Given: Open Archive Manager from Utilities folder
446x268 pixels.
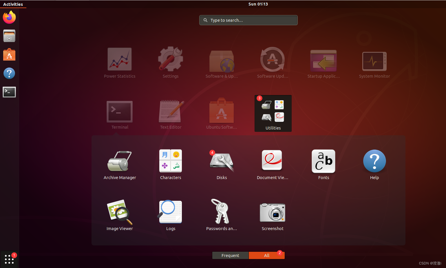Looking at the screenshot, I should click(x=120, y=165).
